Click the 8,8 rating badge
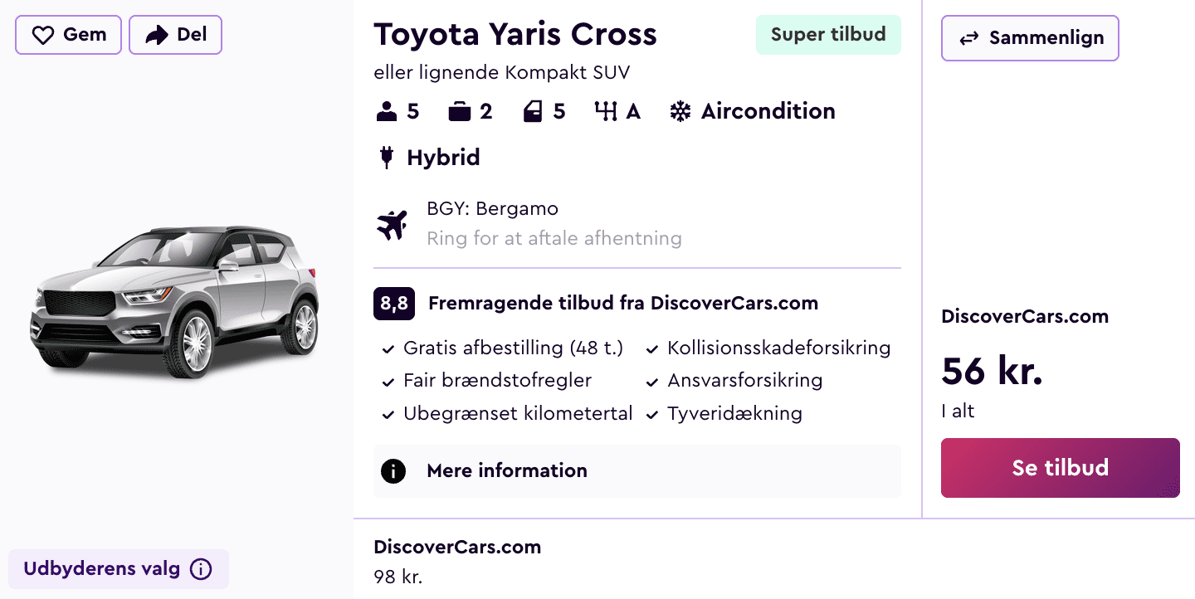The image size is (1195, 599). pyautogui.click(x=394, y=304)
